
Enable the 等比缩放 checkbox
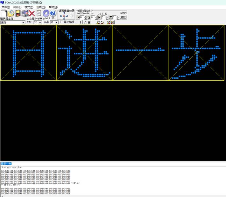pos(61,22)
